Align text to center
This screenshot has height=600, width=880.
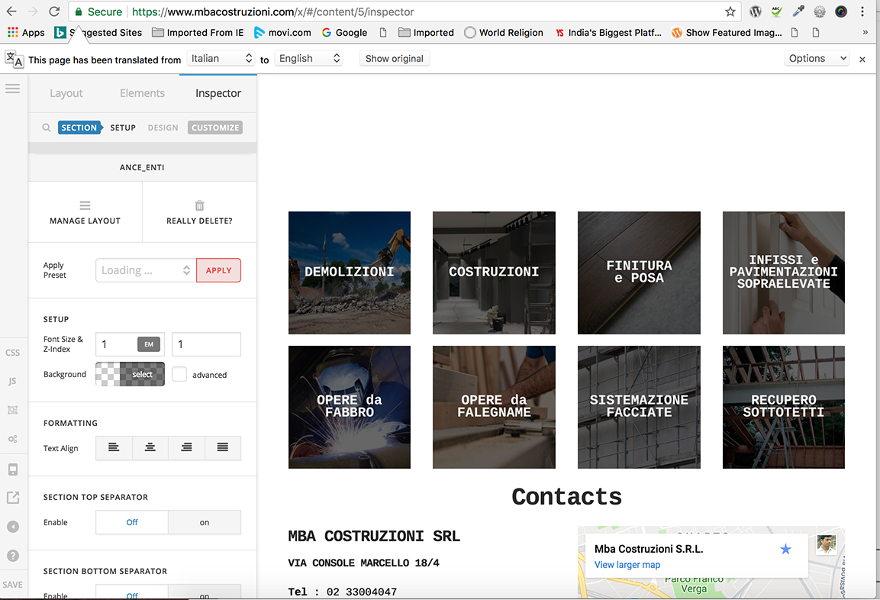[x=150, y=448]
